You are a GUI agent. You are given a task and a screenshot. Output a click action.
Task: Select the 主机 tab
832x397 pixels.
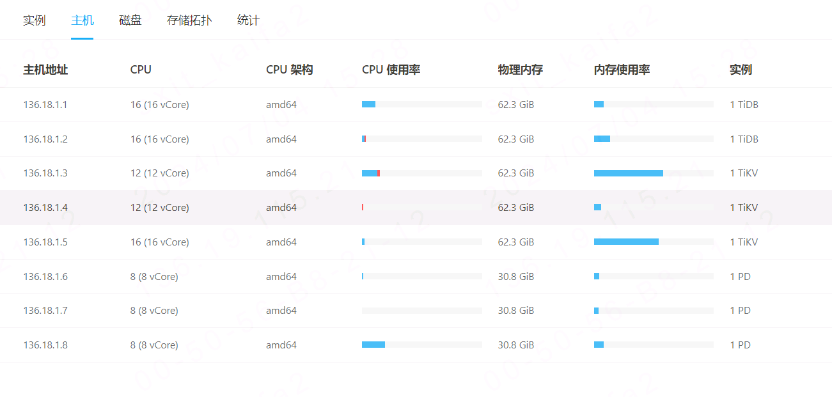coord(82,20)
